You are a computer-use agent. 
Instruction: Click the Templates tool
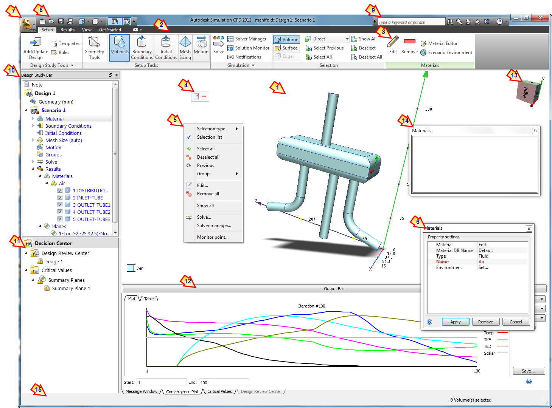point(65,43)
